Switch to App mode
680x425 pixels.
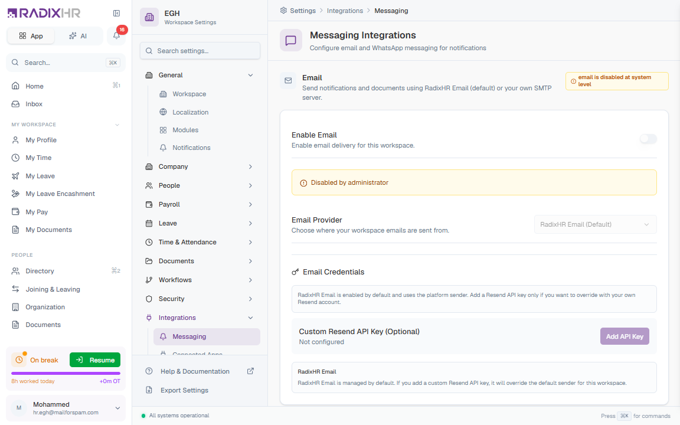pyautogui.click(x=31, y=36)
